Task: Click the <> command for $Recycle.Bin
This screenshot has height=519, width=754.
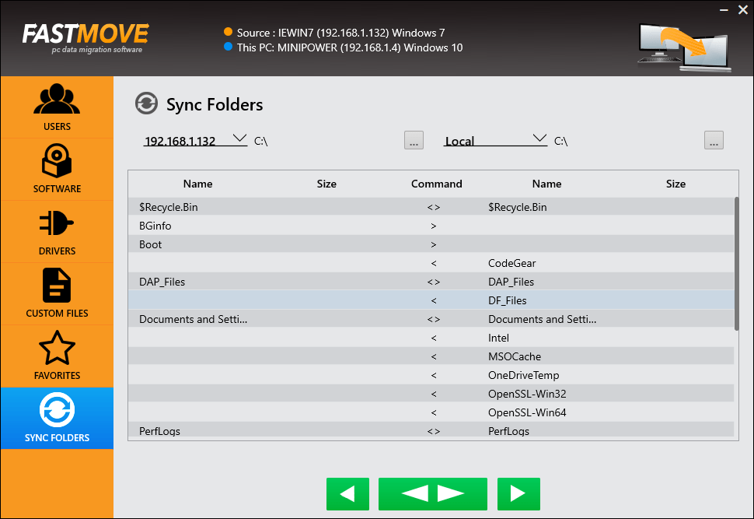Action: pyautogui.click(x=434, y=207)
